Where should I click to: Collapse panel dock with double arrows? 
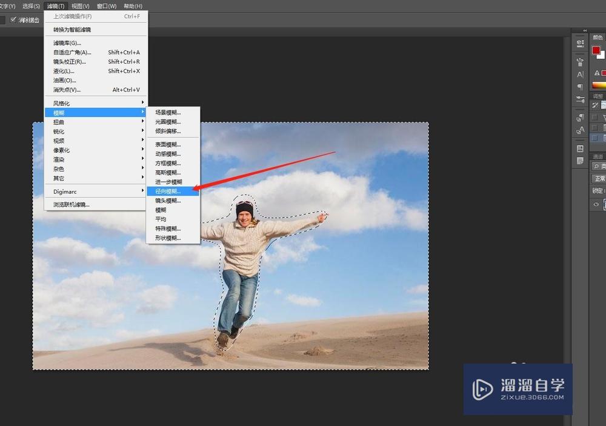pos(585,30)
